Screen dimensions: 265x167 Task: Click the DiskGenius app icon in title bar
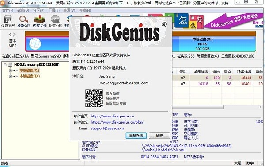[x=3, y=3]
